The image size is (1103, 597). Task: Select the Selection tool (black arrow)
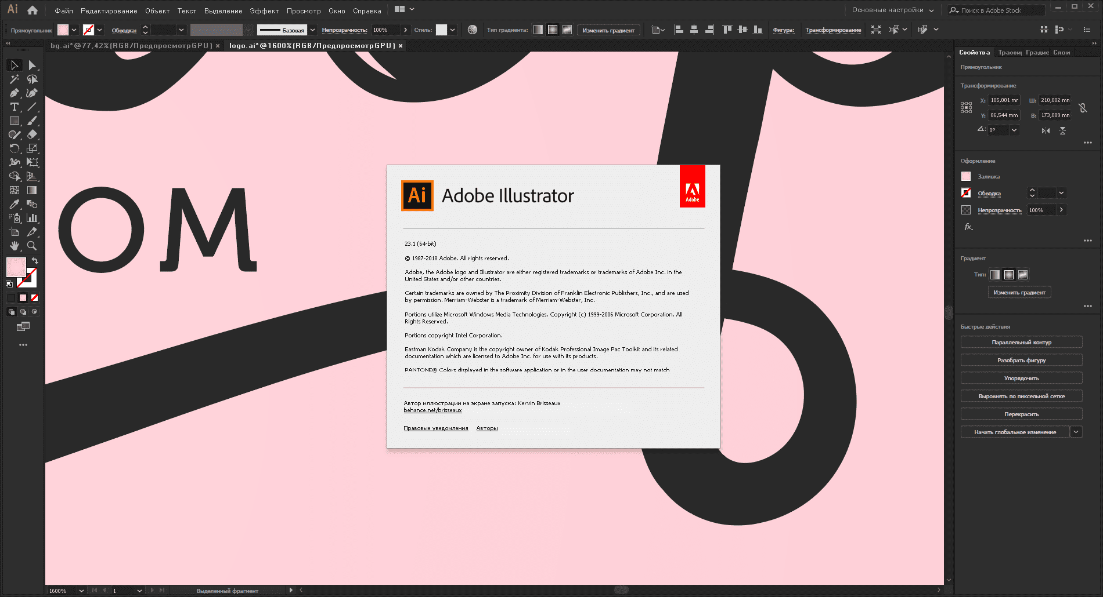click(15, 65)
